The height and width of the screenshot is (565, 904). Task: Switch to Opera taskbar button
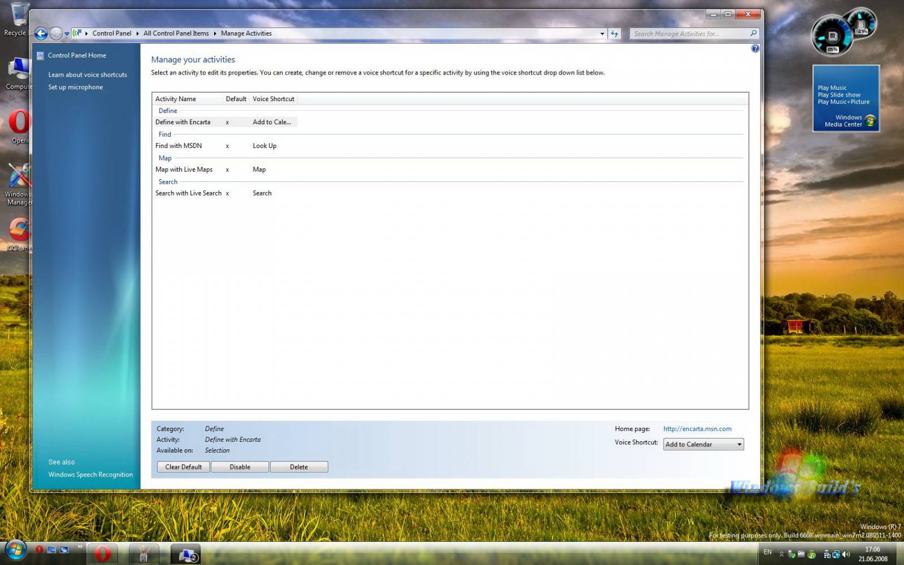102,554
